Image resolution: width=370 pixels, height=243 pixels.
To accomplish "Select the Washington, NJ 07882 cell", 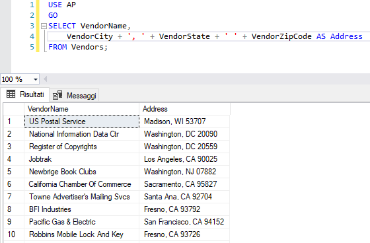I will 184,172.
